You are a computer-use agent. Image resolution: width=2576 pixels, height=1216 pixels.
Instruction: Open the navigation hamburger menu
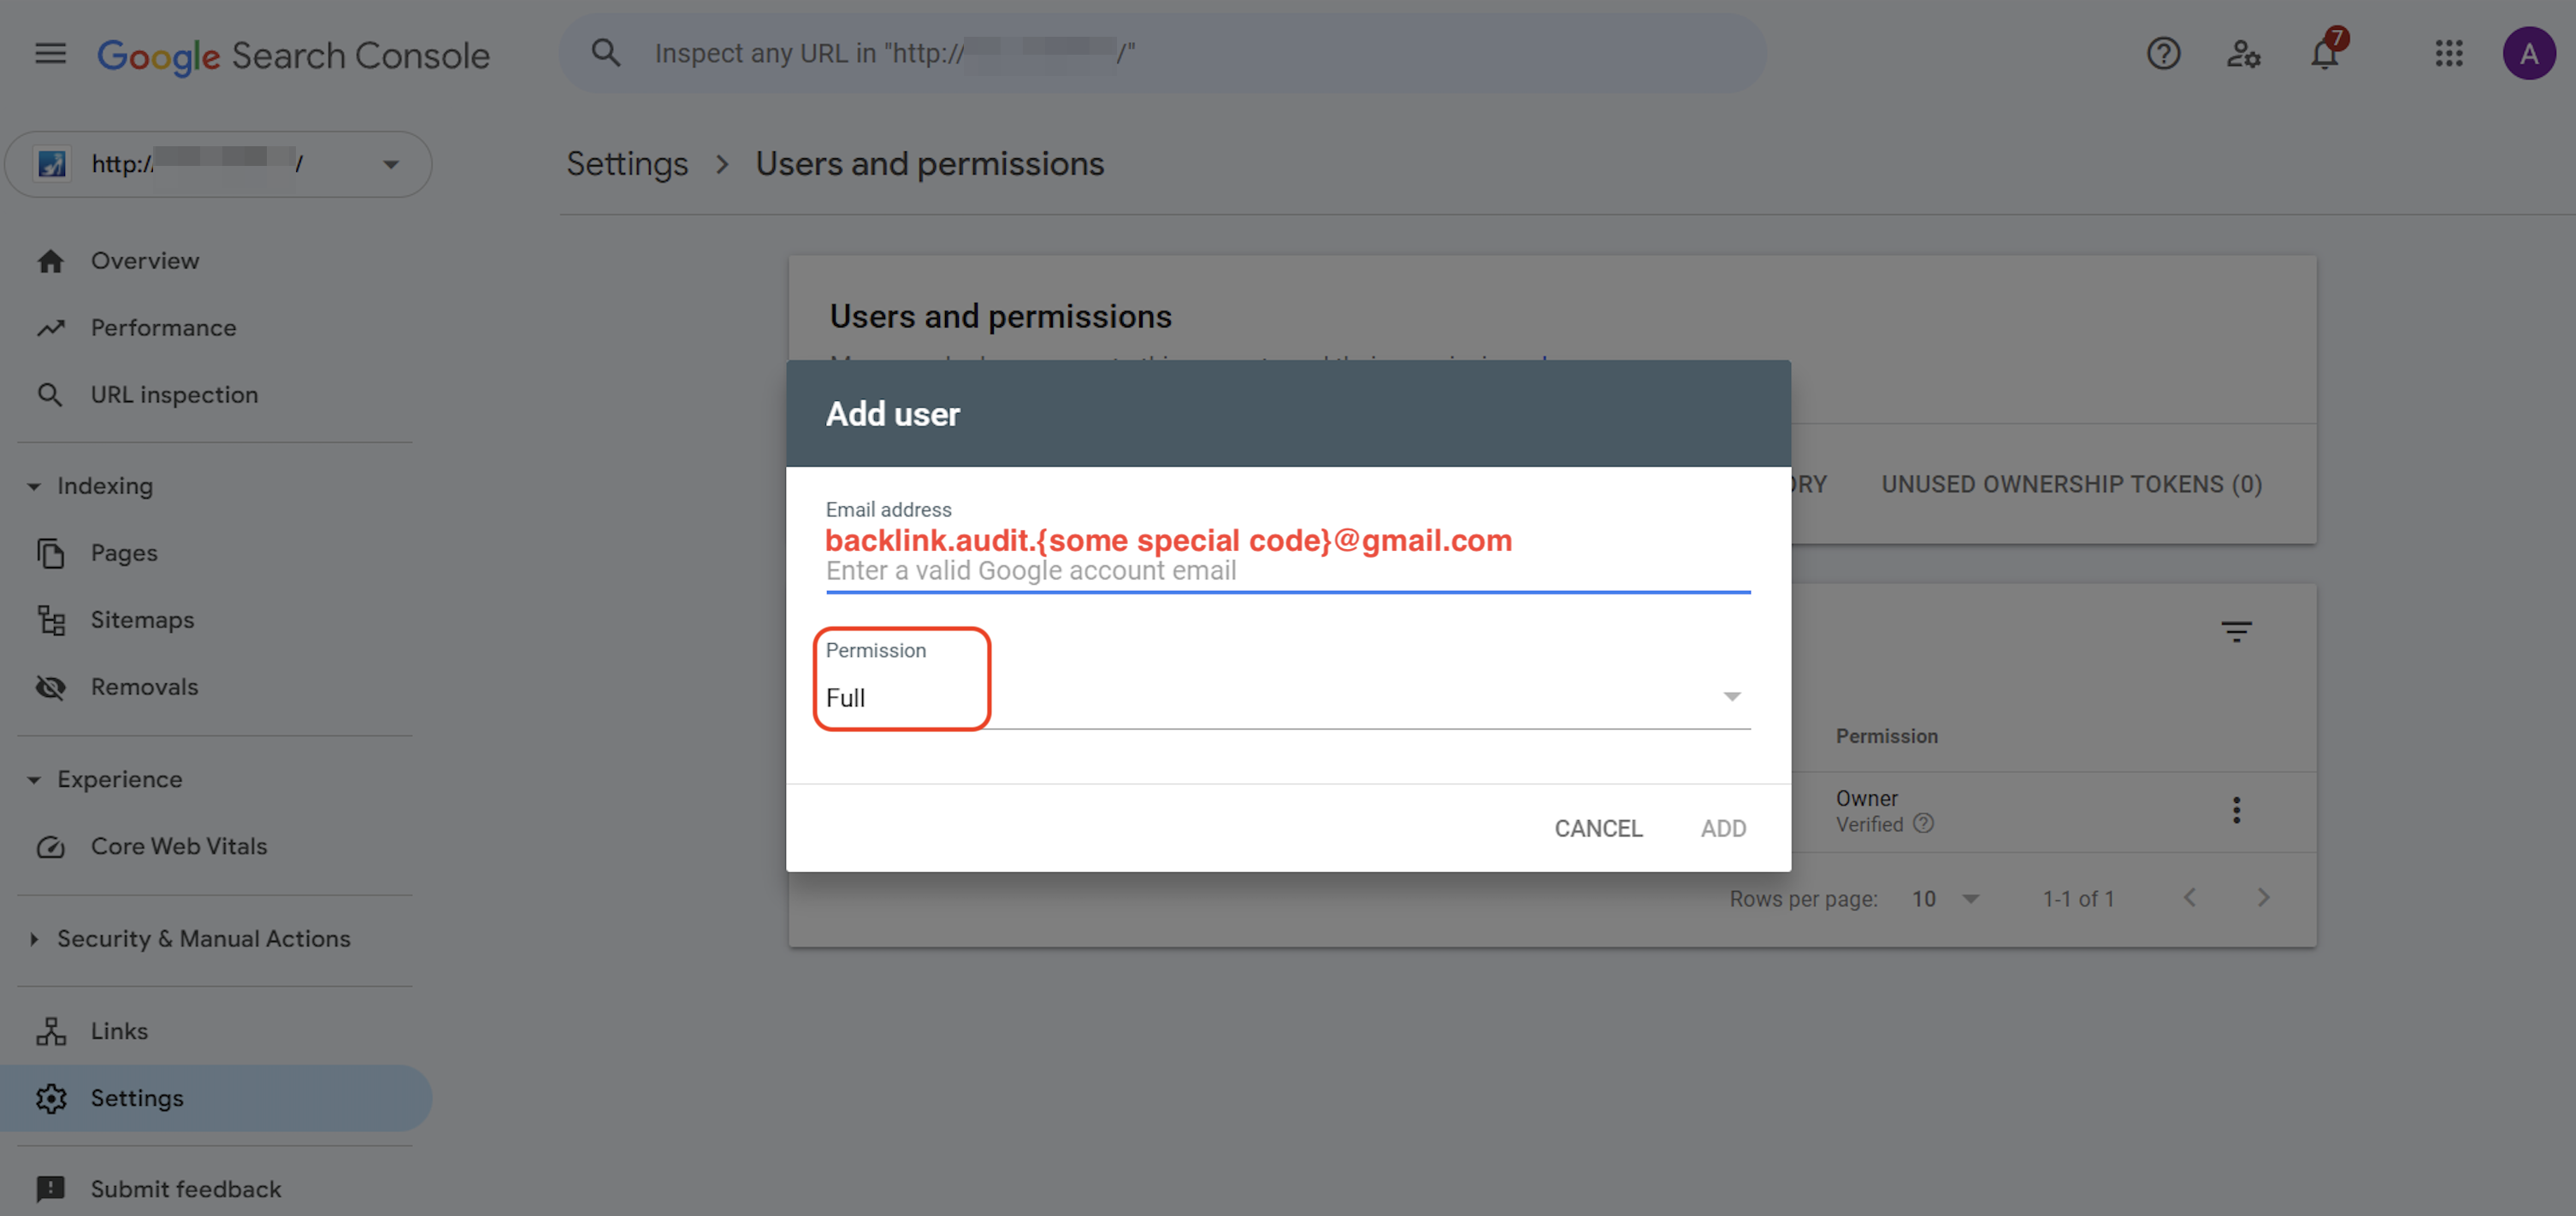point(49,54)
